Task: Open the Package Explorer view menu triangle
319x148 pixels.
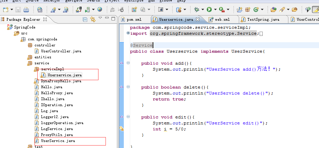Action: click(100, 18)
